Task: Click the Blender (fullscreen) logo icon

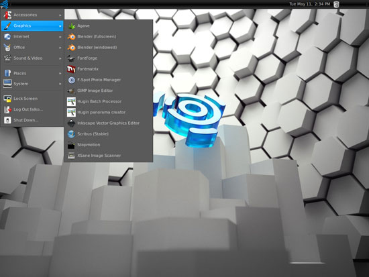Action: click(71, 36)
